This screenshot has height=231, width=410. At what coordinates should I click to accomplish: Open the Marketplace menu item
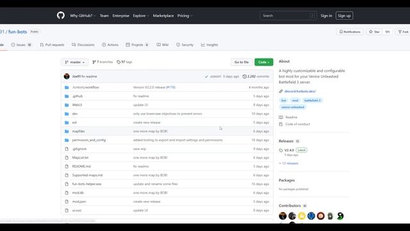[163, 15]
